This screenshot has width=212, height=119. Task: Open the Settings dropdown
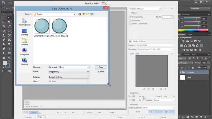coord(69,77)
